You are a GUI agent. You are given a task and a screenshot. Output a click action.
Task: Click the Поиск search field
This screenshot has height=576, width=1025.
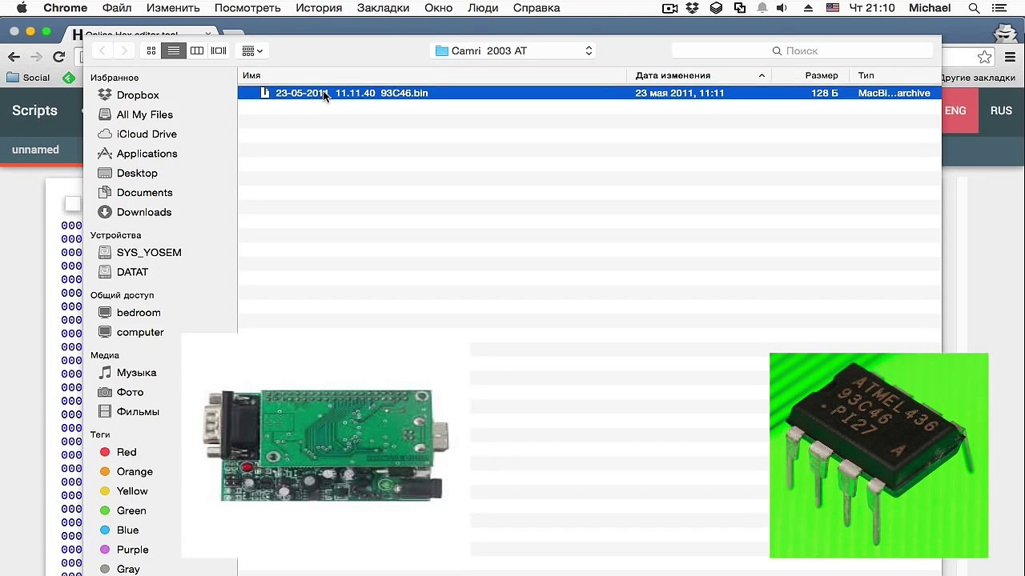(802, 50)
